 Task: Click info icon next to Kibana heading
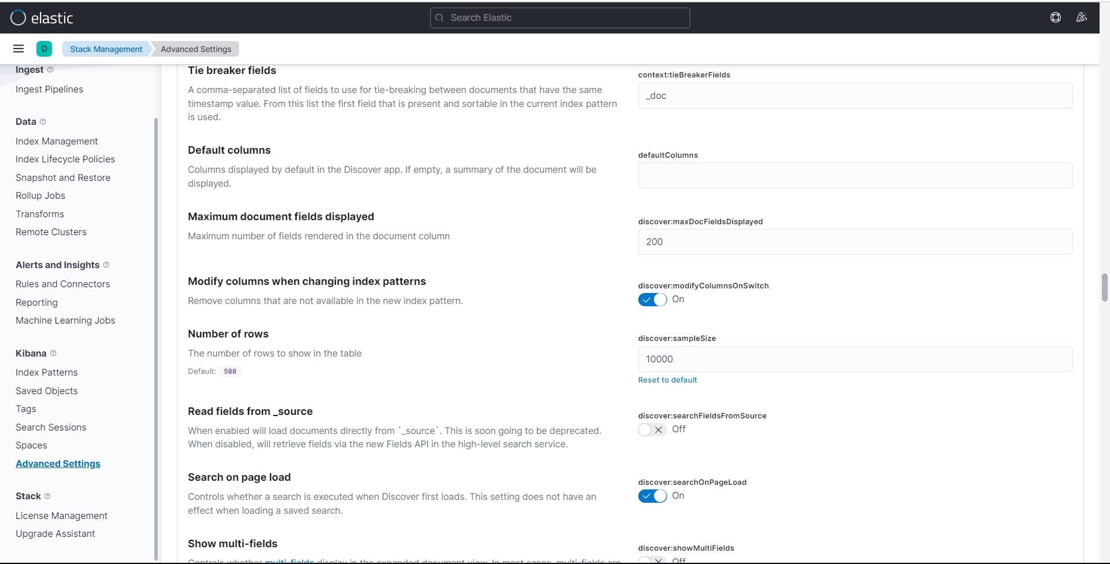point(53,353)
